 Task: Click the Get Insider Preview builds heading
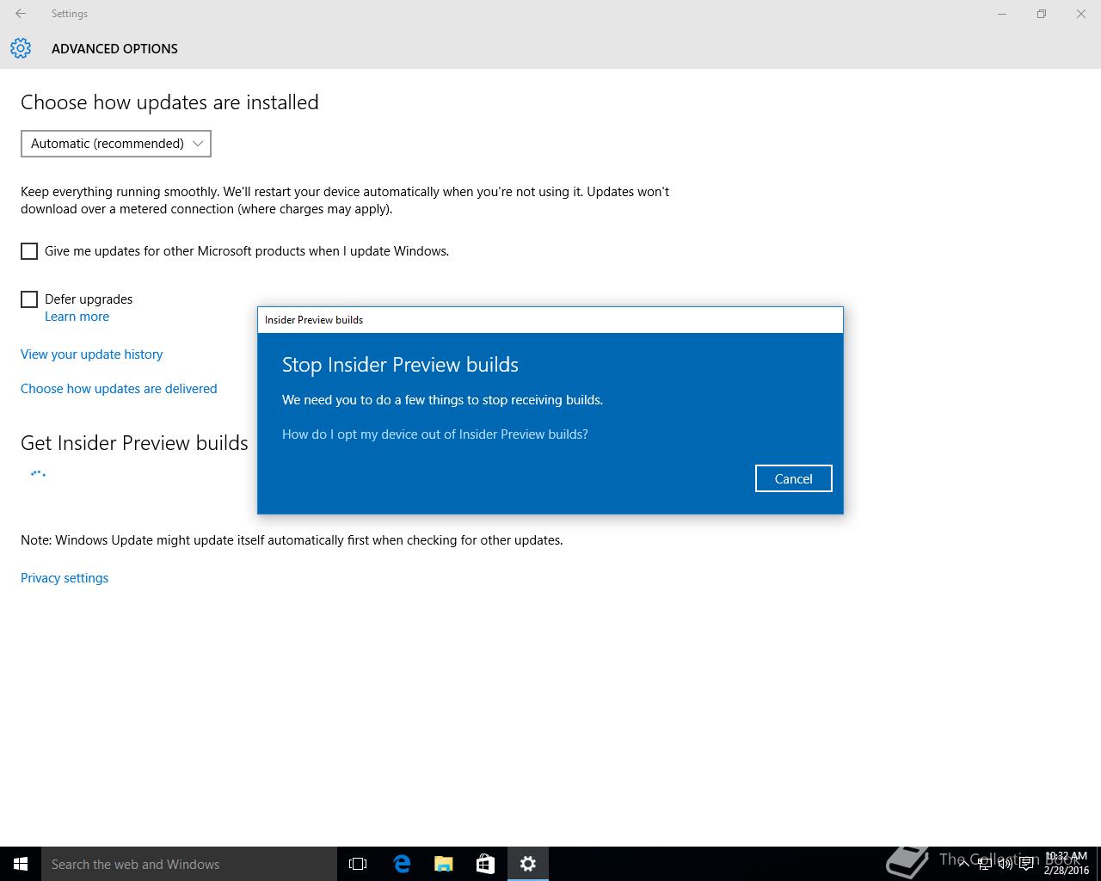point(134,443)
